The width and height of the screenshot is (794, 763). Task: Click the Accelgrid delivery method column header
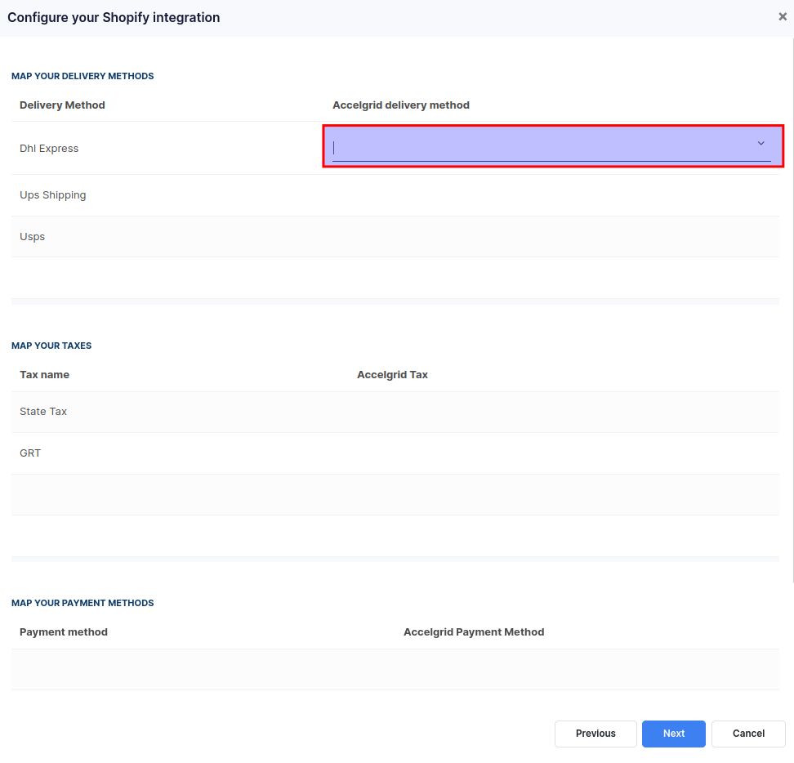(400, 105)
